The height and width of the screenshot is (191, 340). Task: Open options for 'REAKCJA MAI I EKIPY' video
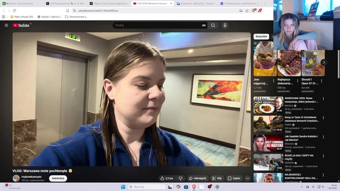click(x=323, y=156)
